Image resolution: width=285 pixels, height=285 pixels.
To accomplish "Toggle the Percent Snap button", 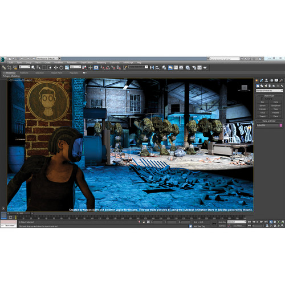I will click(113, 67).
